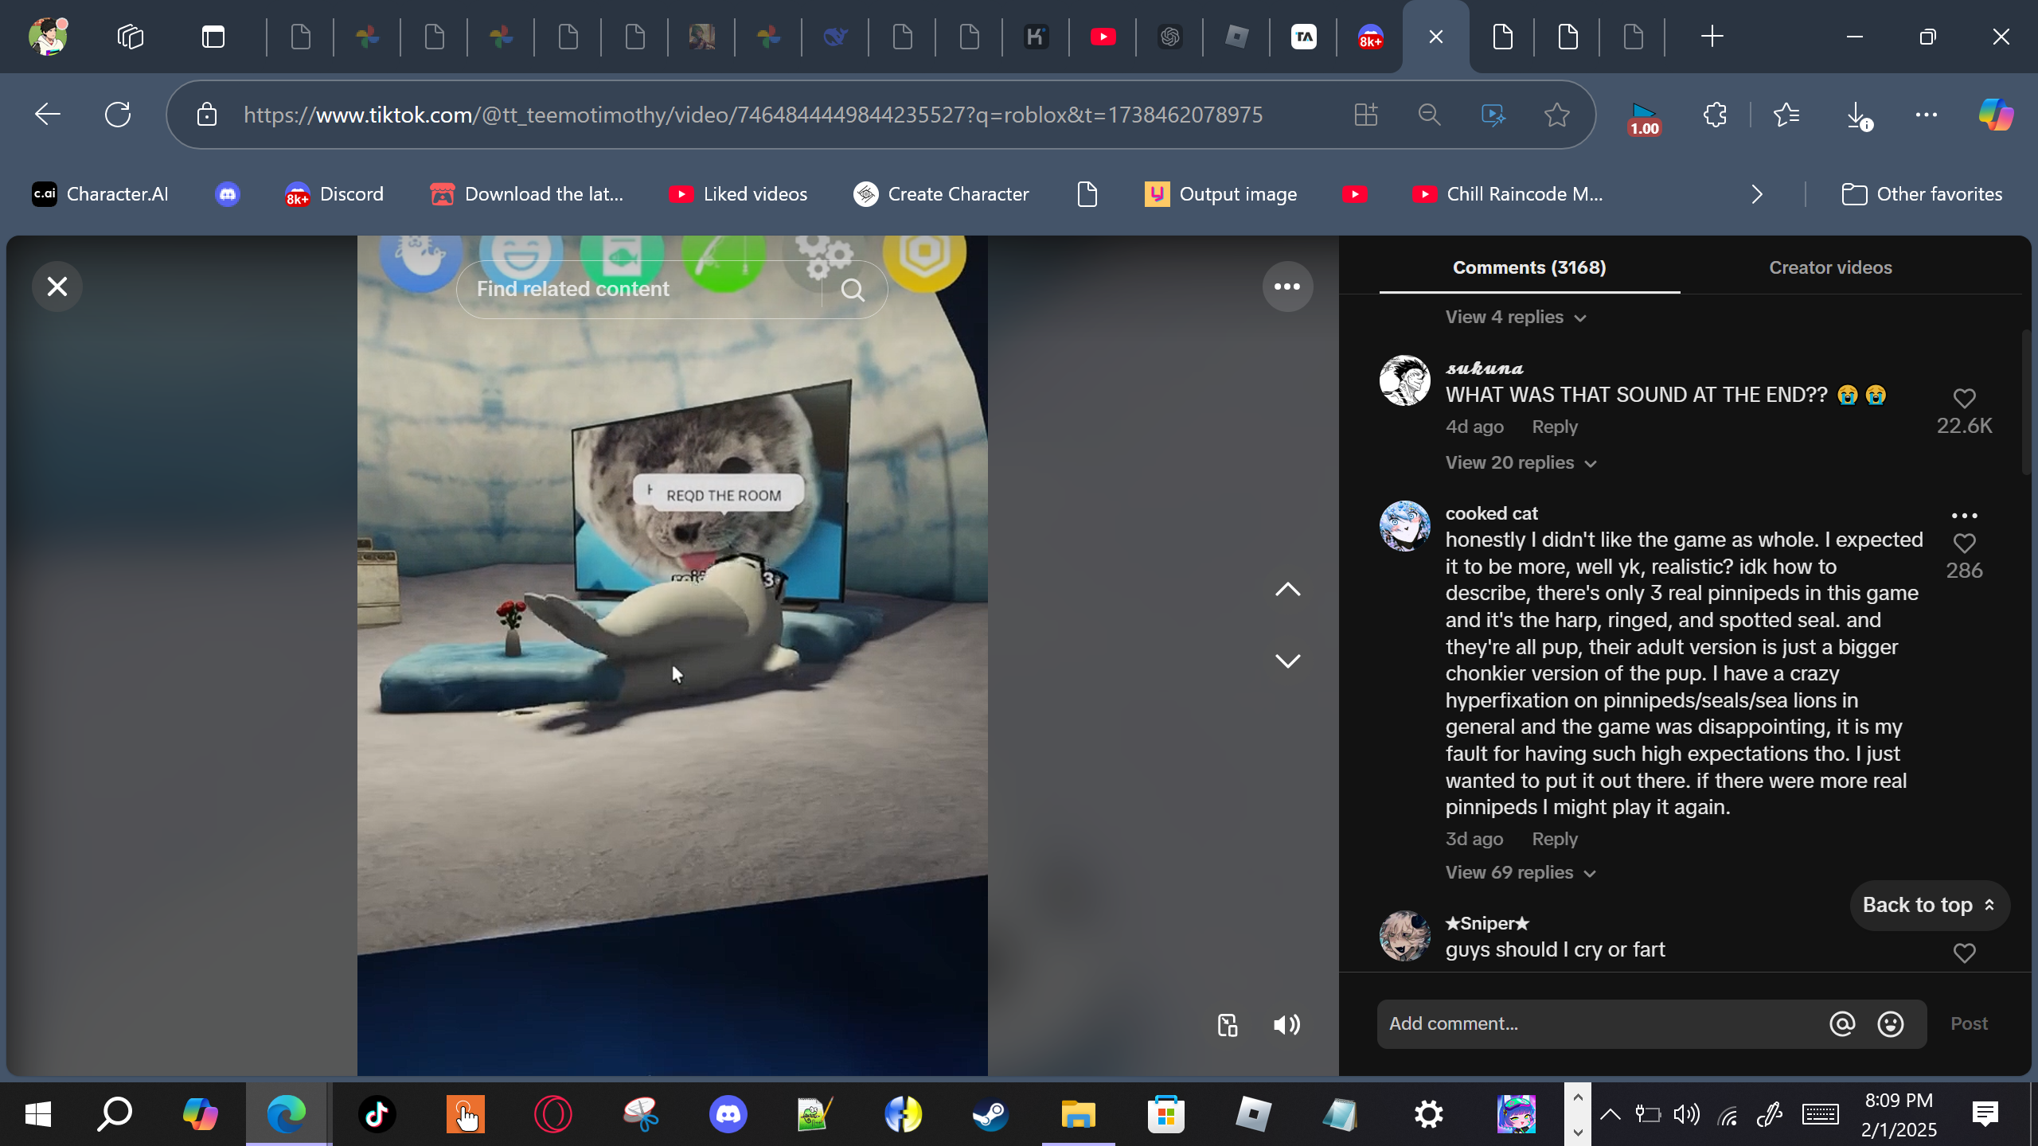Screen dimensions: 2038x1146
Task: Like the sukuna comment
Action: pos(1964,398)
